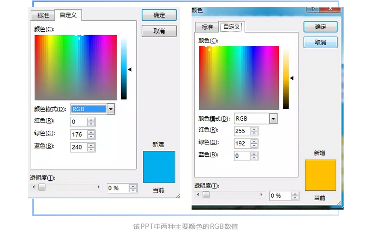Click right arrow of right dialog transparency slider
The height and width of the screenshot is (238, 374).
(x=262, y=195)
